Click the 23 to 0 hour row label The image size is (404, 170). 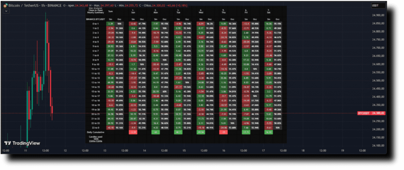click(x=95, y=127)
